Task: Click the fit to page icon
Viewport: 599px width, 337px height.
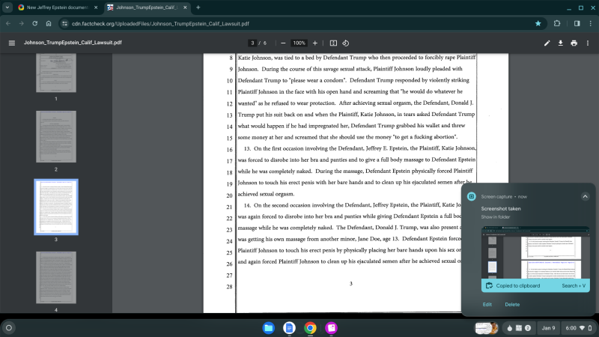Action: 333,43
